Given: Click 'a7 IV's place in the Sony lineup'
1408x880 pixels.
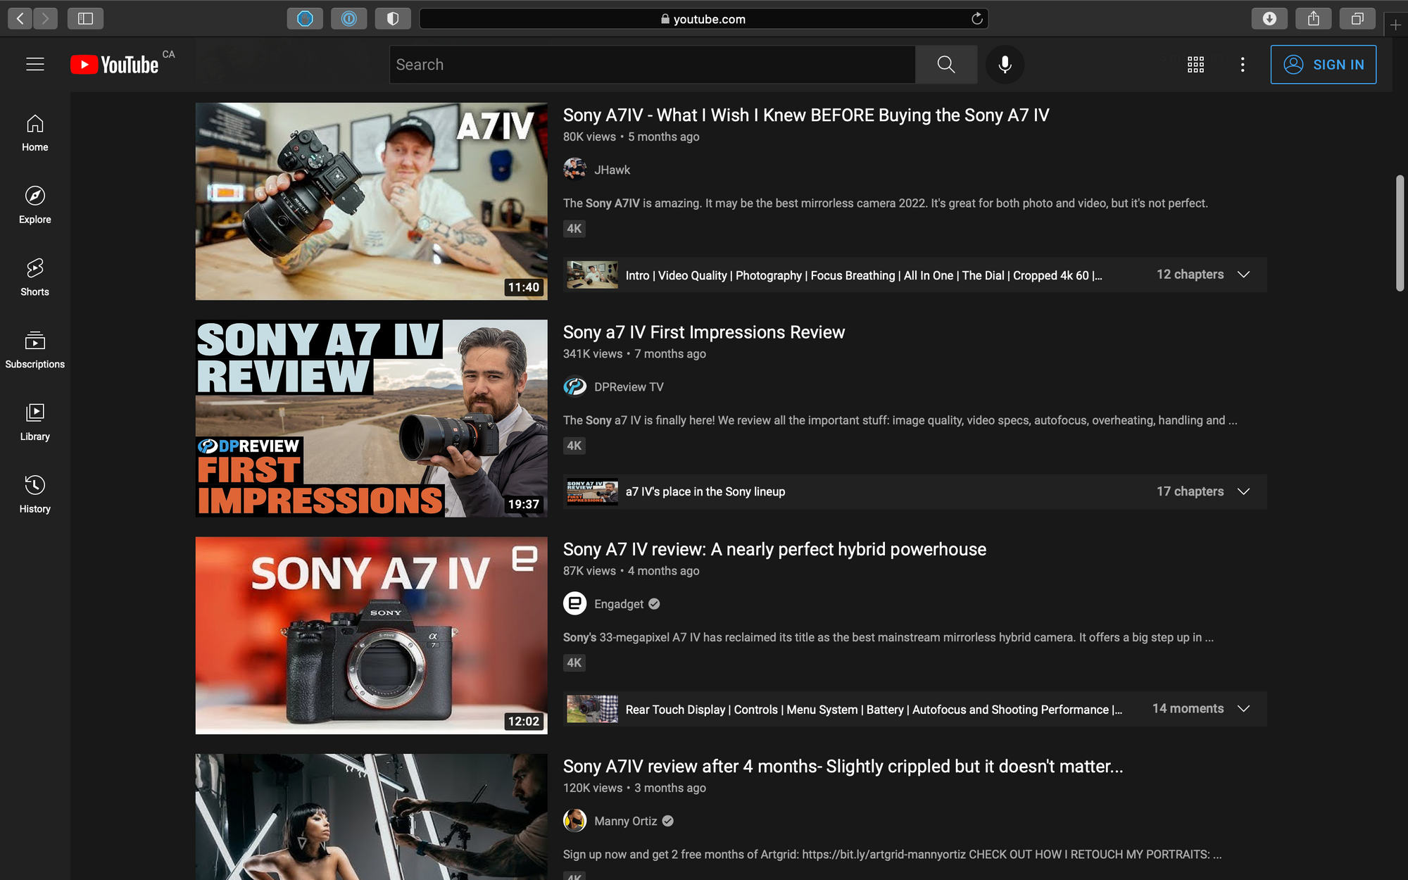Looking at the screenshot, I should pos(705,491).
